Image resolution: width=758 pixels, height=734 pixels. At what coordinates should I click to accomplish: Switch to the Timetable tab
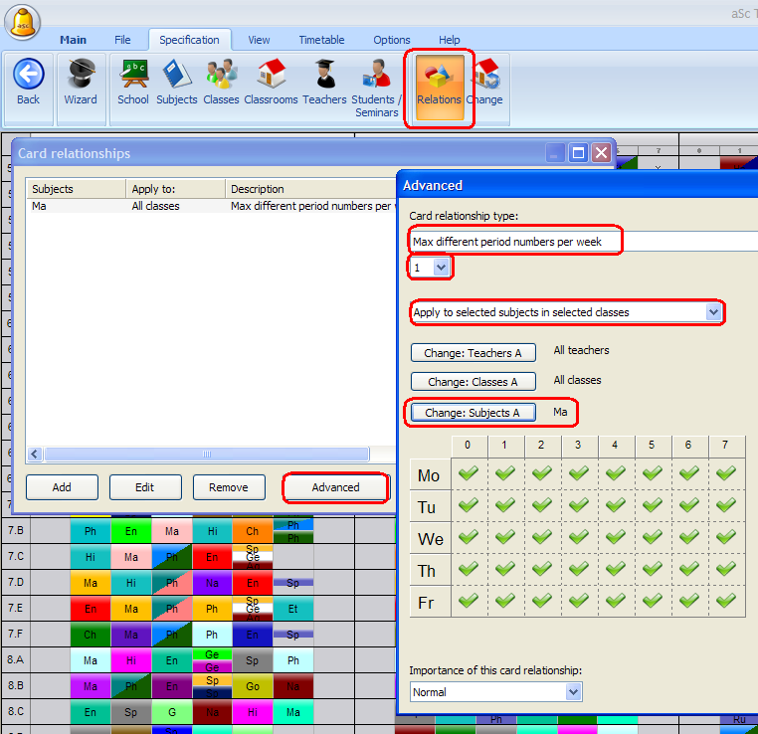pos(321,40)
